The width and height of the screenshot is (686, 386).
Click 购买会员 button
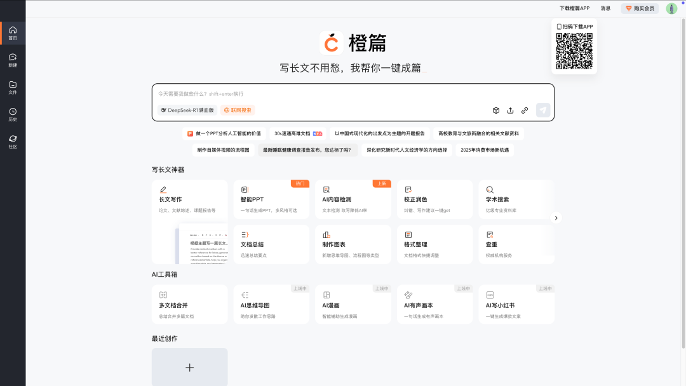coord(640,8)
